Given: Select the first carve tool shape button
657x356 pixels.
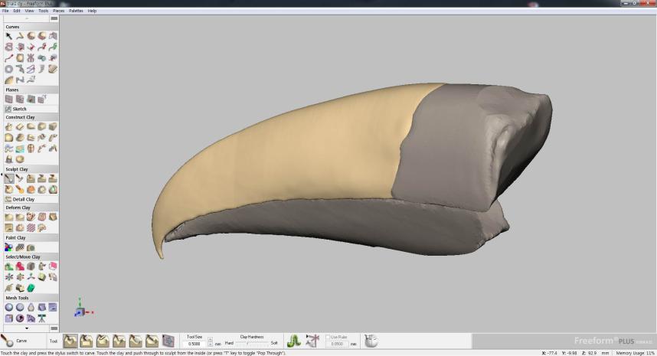Looking at the screenshot, I should point(70,341).
